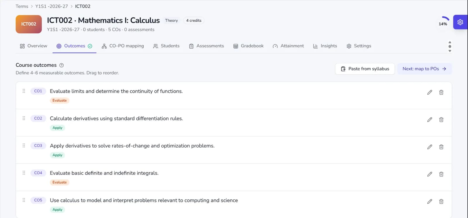Viewport: 468px width, 218px height.
Task: Click the Evaluate tag under CO4
Action: pos(60,182)
